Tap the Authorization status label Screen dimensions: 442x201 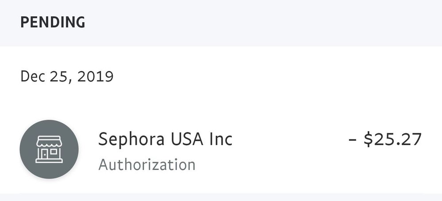tap(147, 165)
